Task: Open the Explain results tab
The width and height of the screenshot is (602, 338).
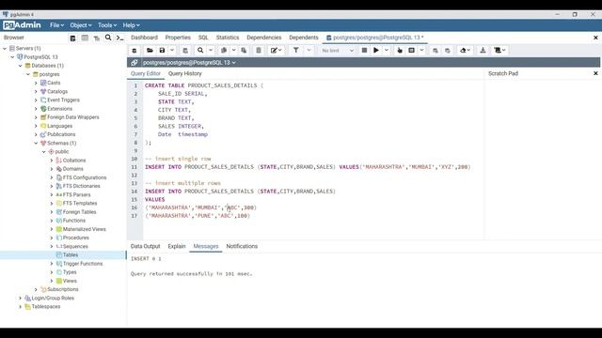Action: click(177, 246)
